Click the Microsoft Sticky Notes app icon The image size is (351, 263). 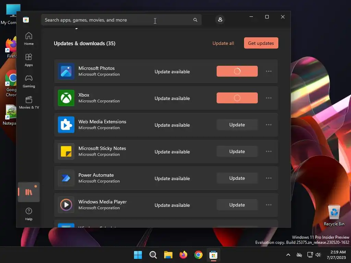(x=66, y=151)
